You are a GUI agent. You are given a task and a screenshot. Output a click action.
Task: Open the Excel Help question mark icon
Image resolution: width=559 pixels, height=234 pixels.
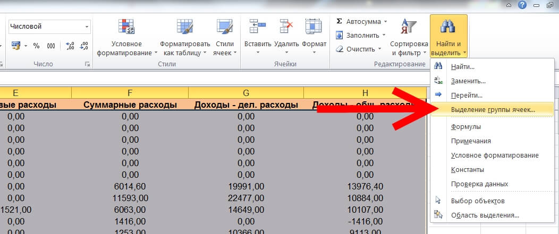tap(522, 5)
